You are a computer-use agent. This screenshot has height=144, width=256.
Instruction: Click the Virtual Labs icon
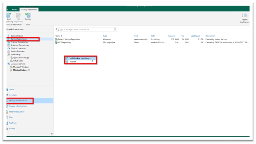11,61
